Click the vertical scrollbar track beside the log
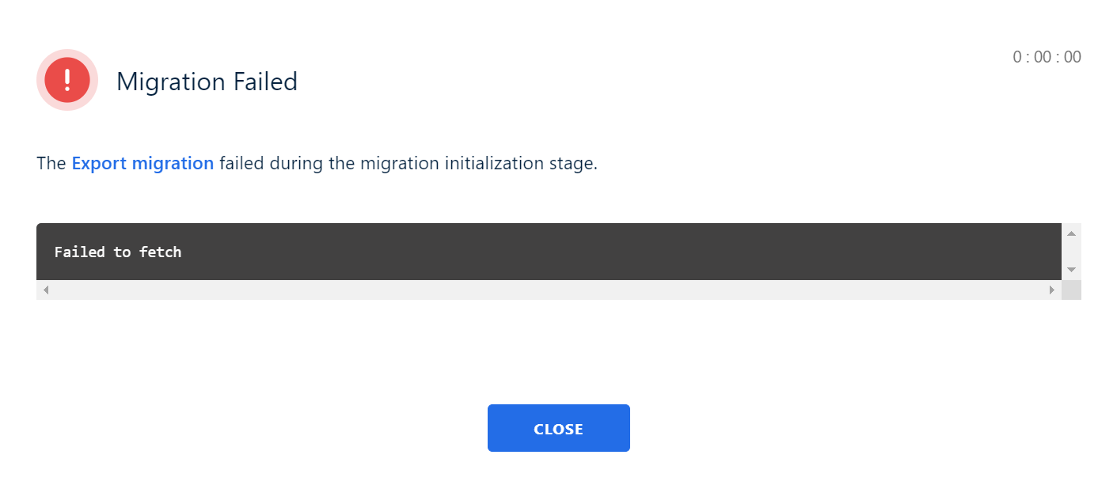Image resolution: width=1117 pixels, height=485 pixels. click(x=1071, y=252)
